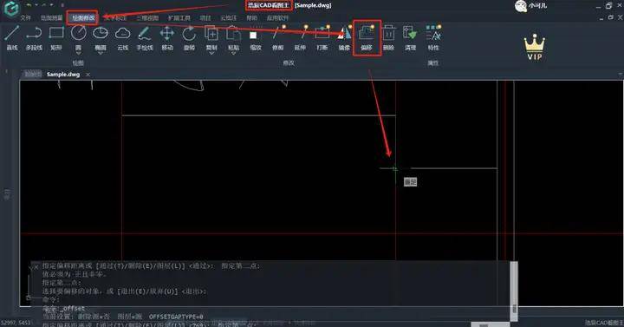Switch to the 云批注 ribbon tab
Image resolution: width=624 pixels, height=327 pixels.
point(229,18)
